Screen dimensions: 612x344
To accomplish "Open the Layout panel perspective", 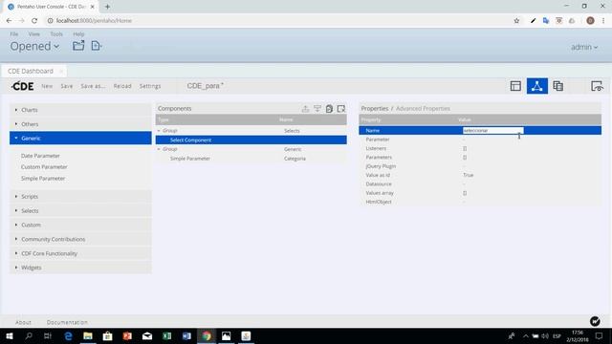I will pyautogui.click(x=515, y=86).
